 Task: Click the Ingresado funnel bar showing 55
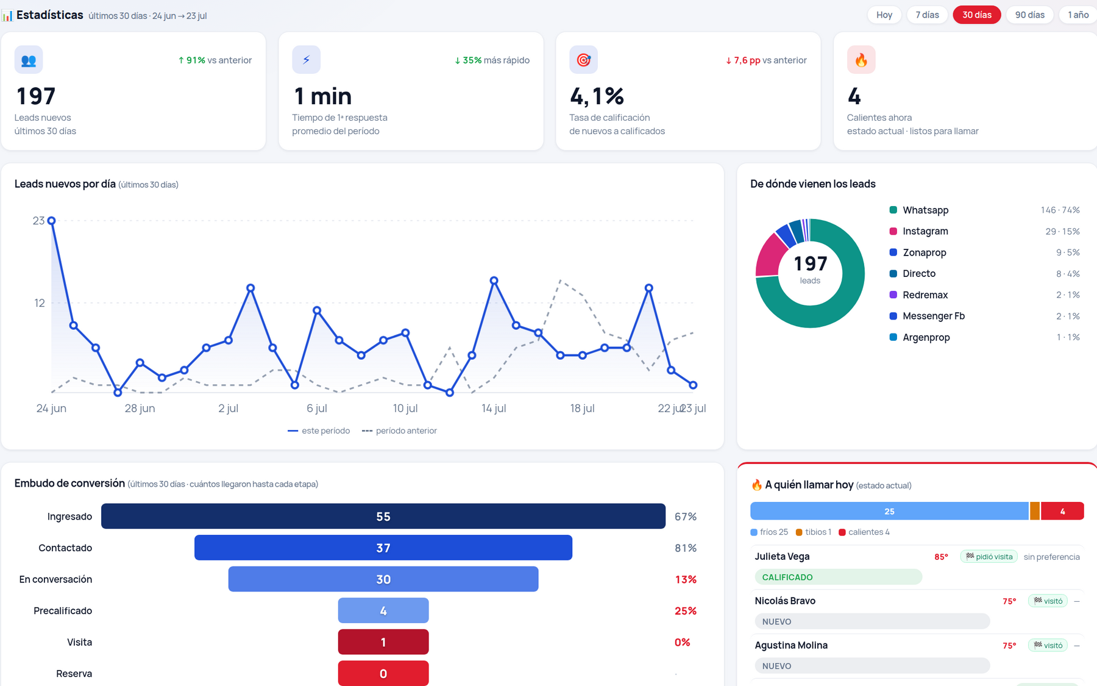(383, 516)
